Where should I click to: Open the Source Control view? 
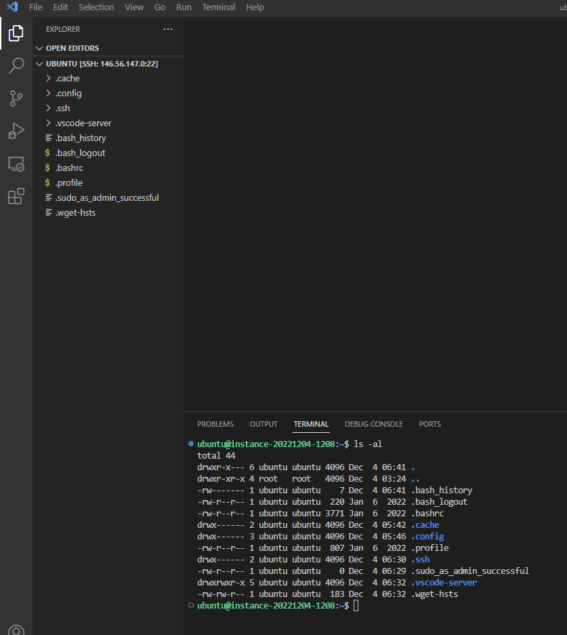pos(16,98)
